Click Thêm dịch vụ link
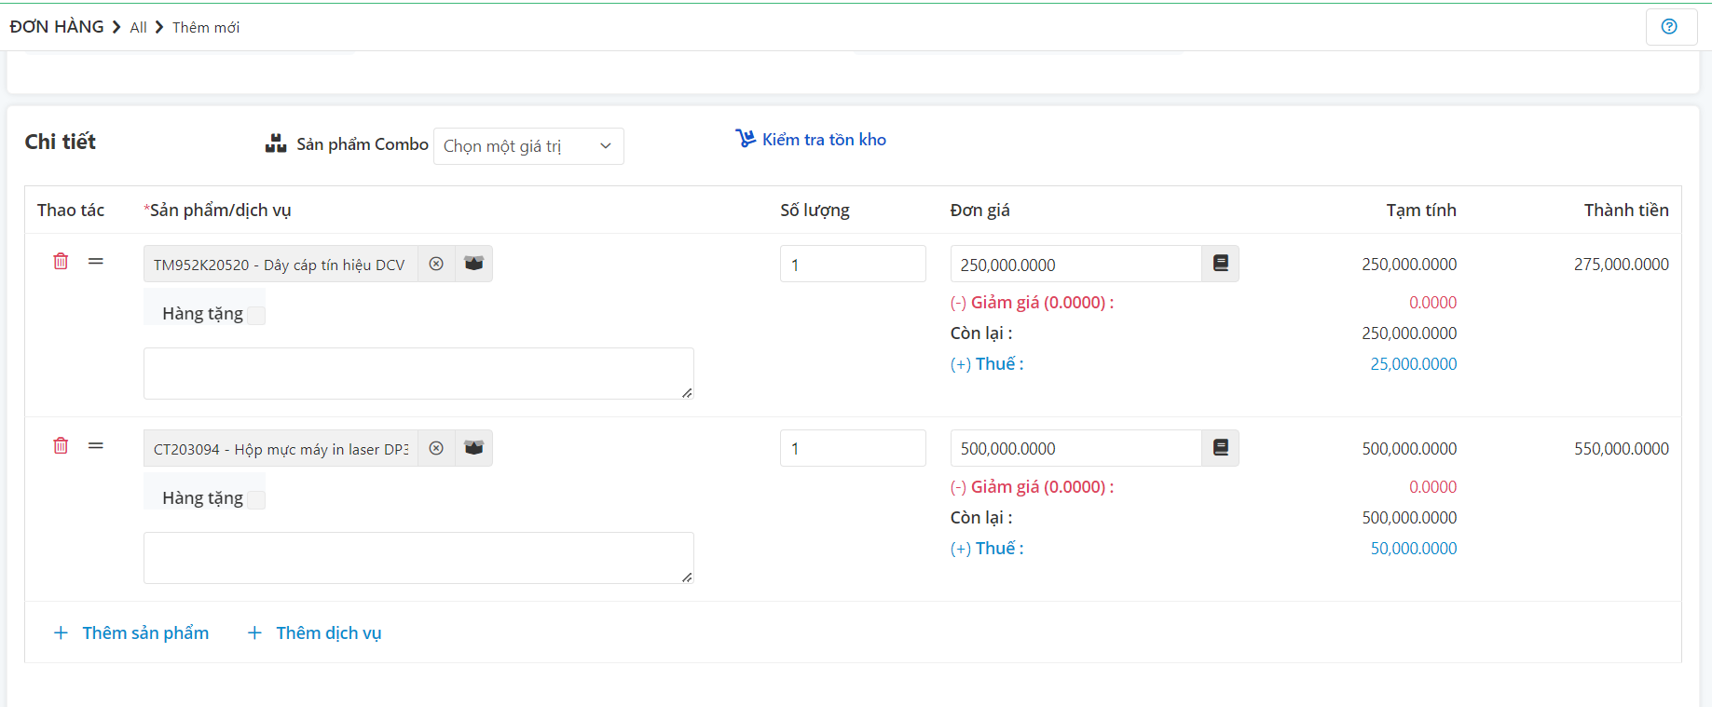The width and height of the screenshot is (1712, 707). 329,632
